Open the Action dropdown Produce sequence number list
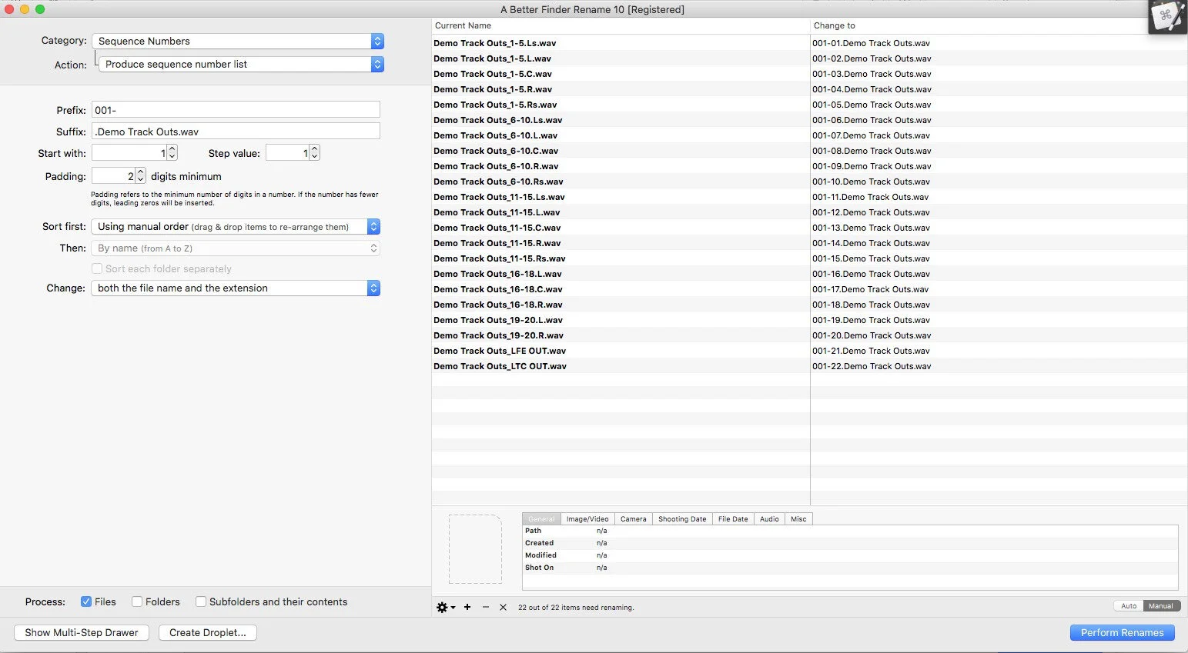The width and height of the screenshot is (1188, 653). tap(241, 64)
